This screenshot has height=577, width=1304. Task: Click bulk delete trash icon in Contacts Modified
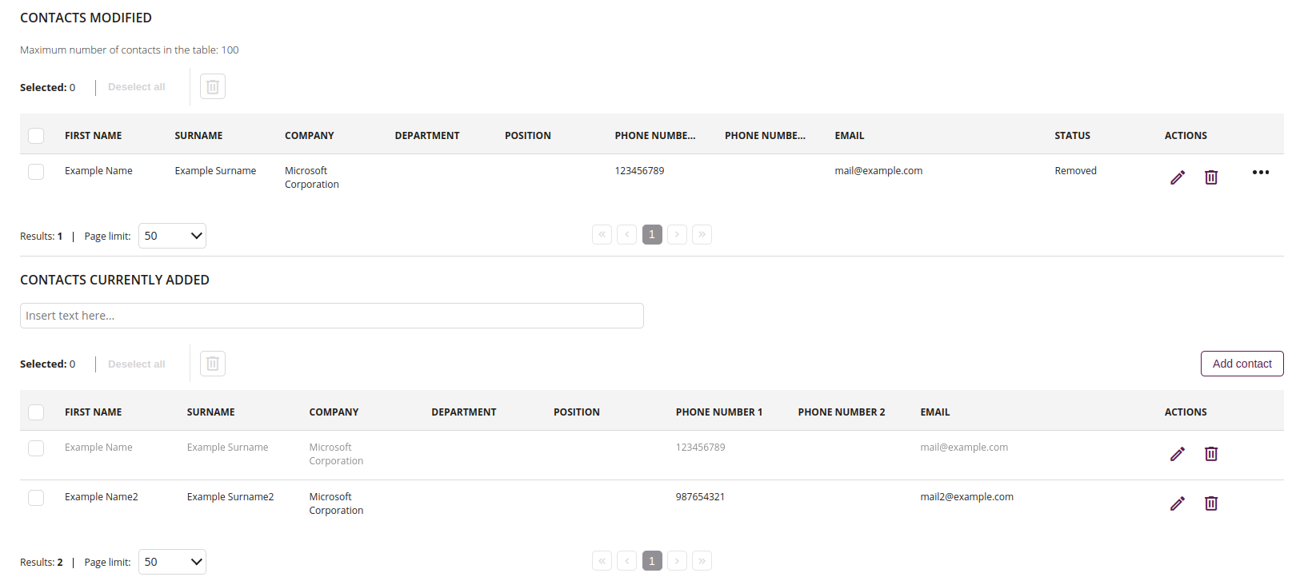click(x=213, y=86)
